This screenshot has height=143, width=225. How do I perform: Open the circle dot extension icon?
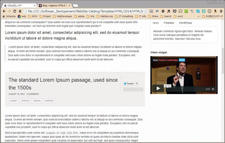pyautogui.click(x=210, y=11)
